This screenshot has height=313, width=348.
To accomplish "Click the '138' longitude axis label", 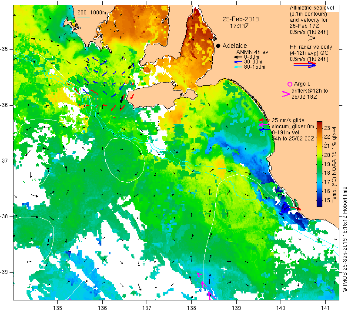I will coord(191,308).
